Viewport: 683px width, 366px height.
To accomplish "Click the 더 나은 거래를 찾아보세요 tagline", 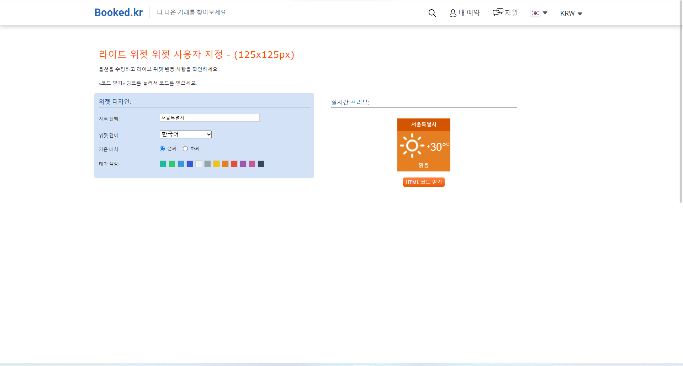I will 191,12.
